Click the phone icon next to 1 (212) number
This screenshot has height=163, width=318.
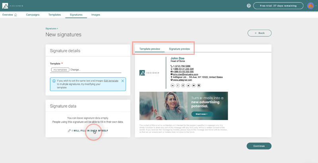coord(172,66)
